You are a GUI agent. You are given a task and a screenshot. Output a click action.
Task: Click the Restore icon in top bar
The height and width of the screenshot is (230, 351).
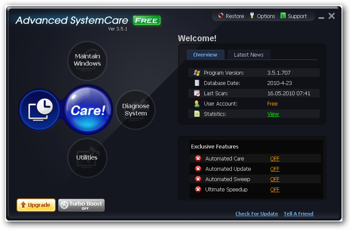click(221, 15)
